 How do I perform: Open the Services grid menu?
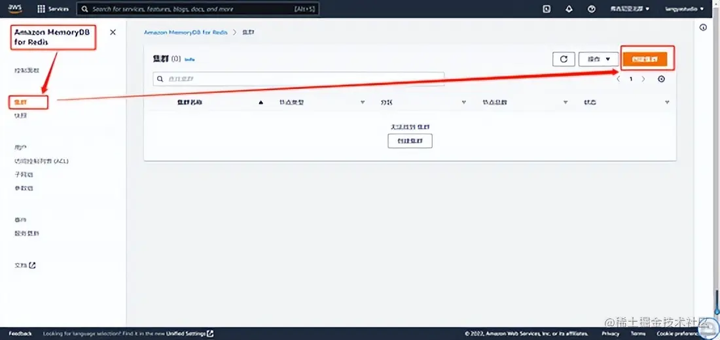53,8
